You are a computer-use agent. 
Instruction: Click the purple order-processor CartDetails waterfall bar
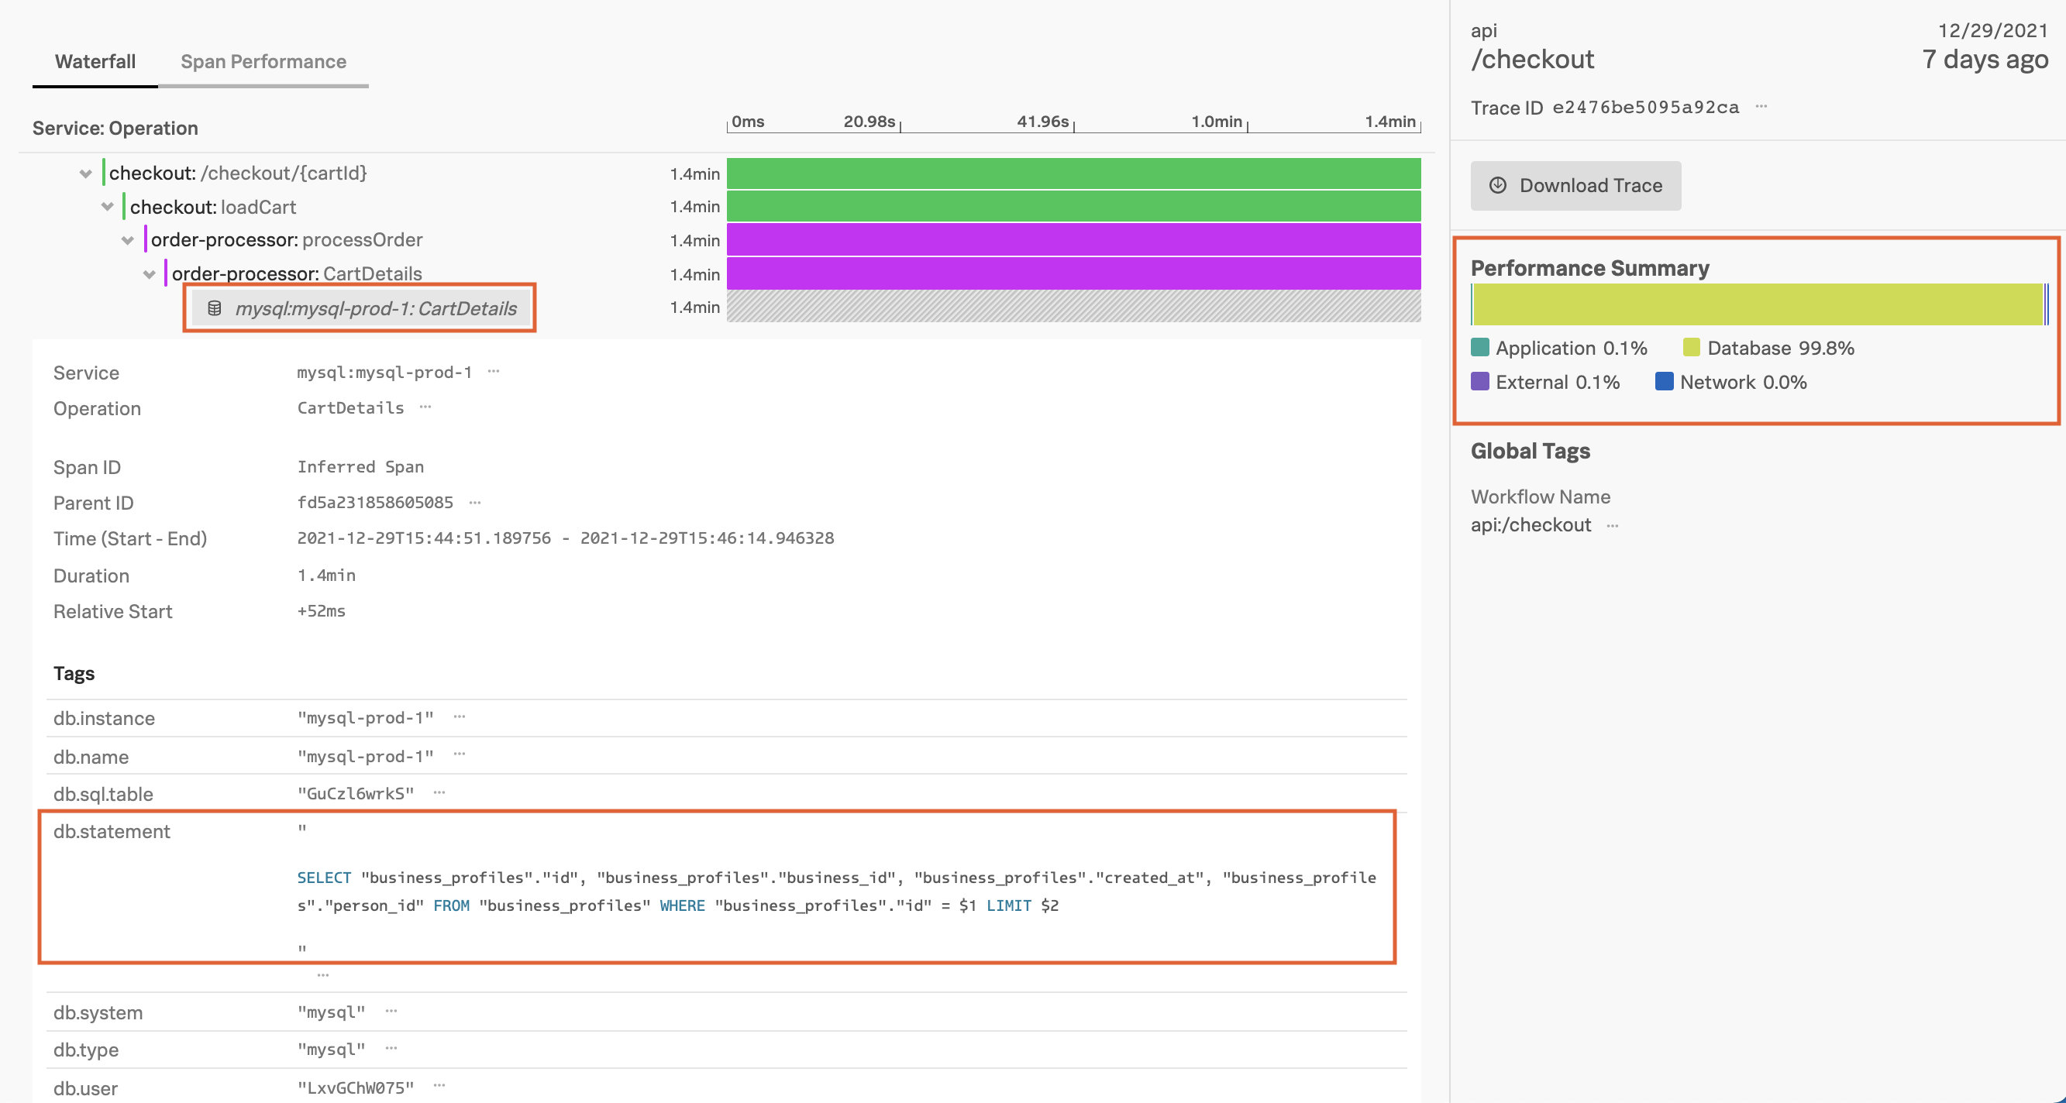click(x=1073, y=273)
